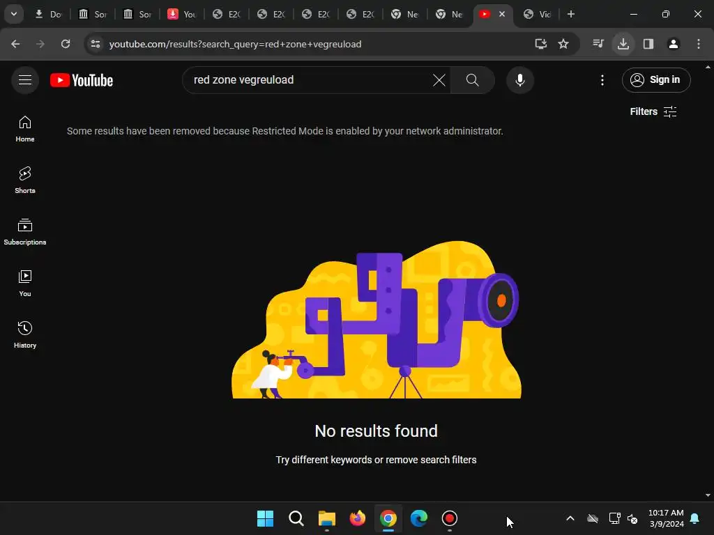Open notifications bell in tray
Viewport: 714px width, 535px height.
point(695,518)
